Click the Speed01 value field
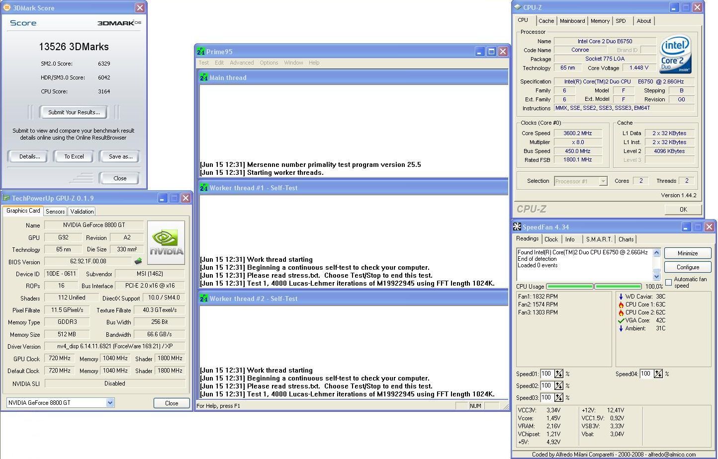This screenshot has height=459, width=718. [x=547, y=374]
